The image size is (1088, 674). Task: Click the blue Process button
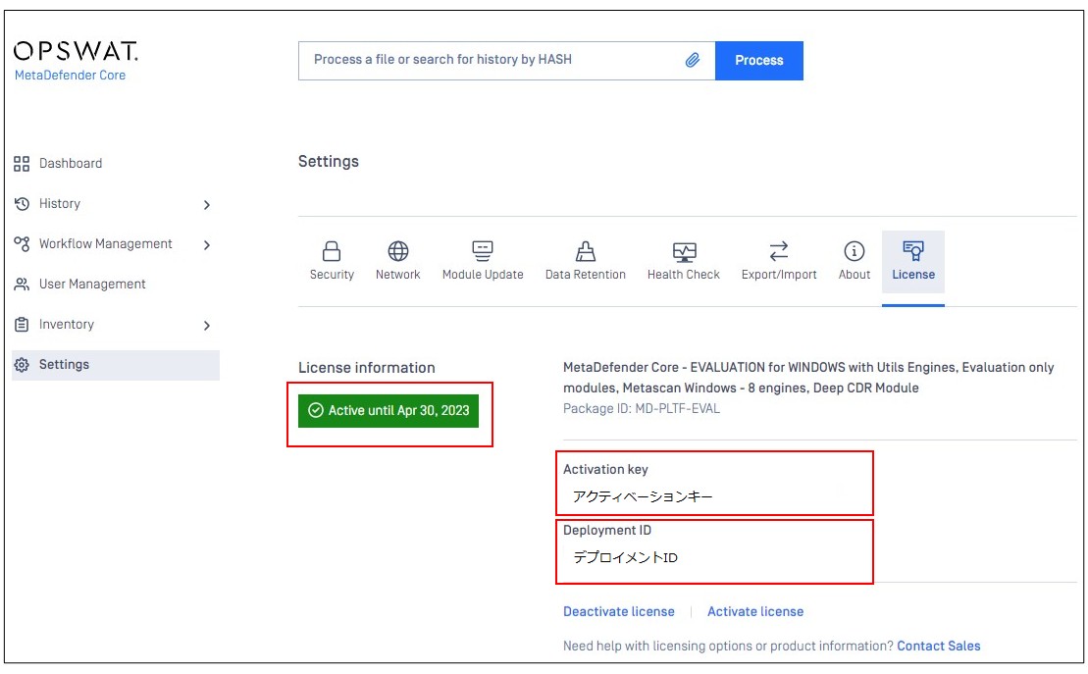point(759,61)
